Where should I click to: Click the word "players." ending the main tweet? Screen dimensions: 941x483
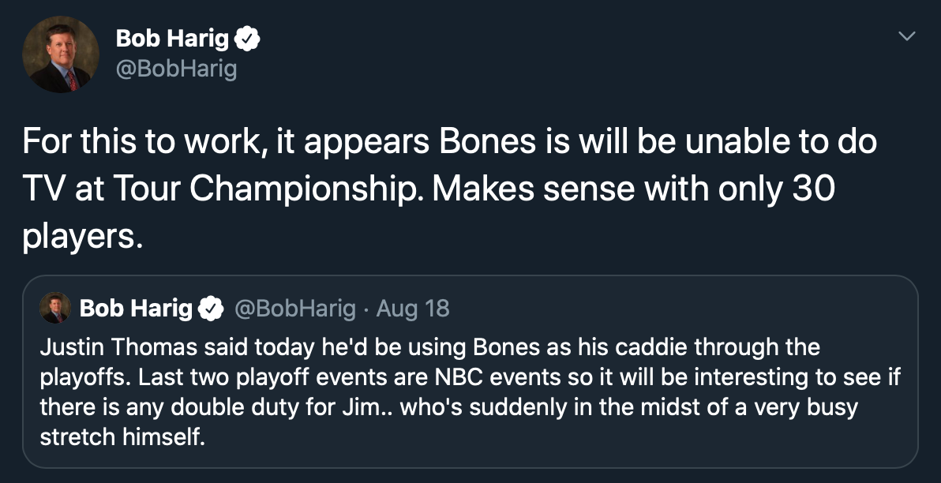point(83,238)
